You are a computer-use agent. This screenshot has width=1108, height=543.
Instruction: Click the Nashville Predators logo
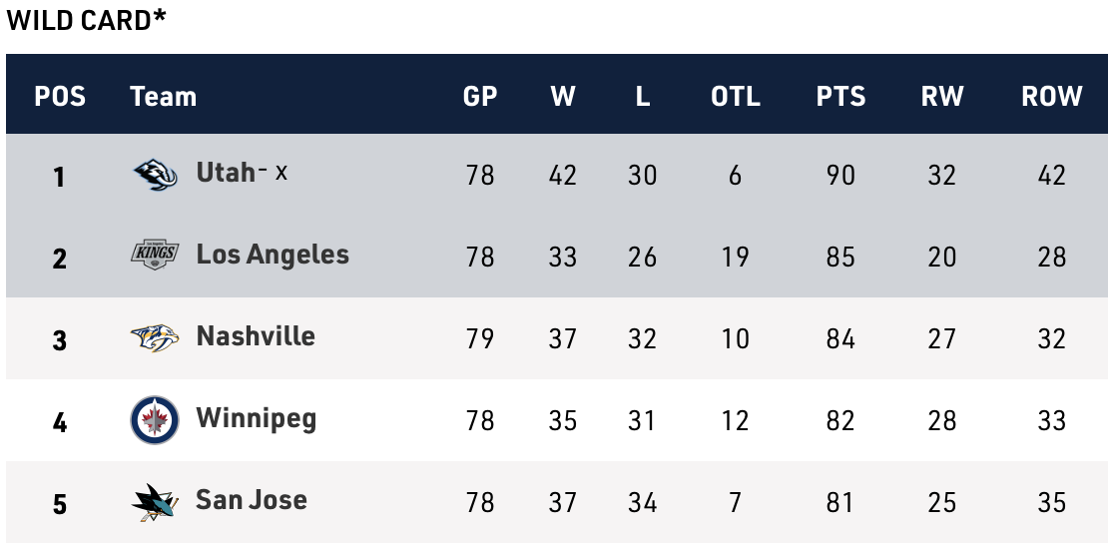click(x=155, y=337)
